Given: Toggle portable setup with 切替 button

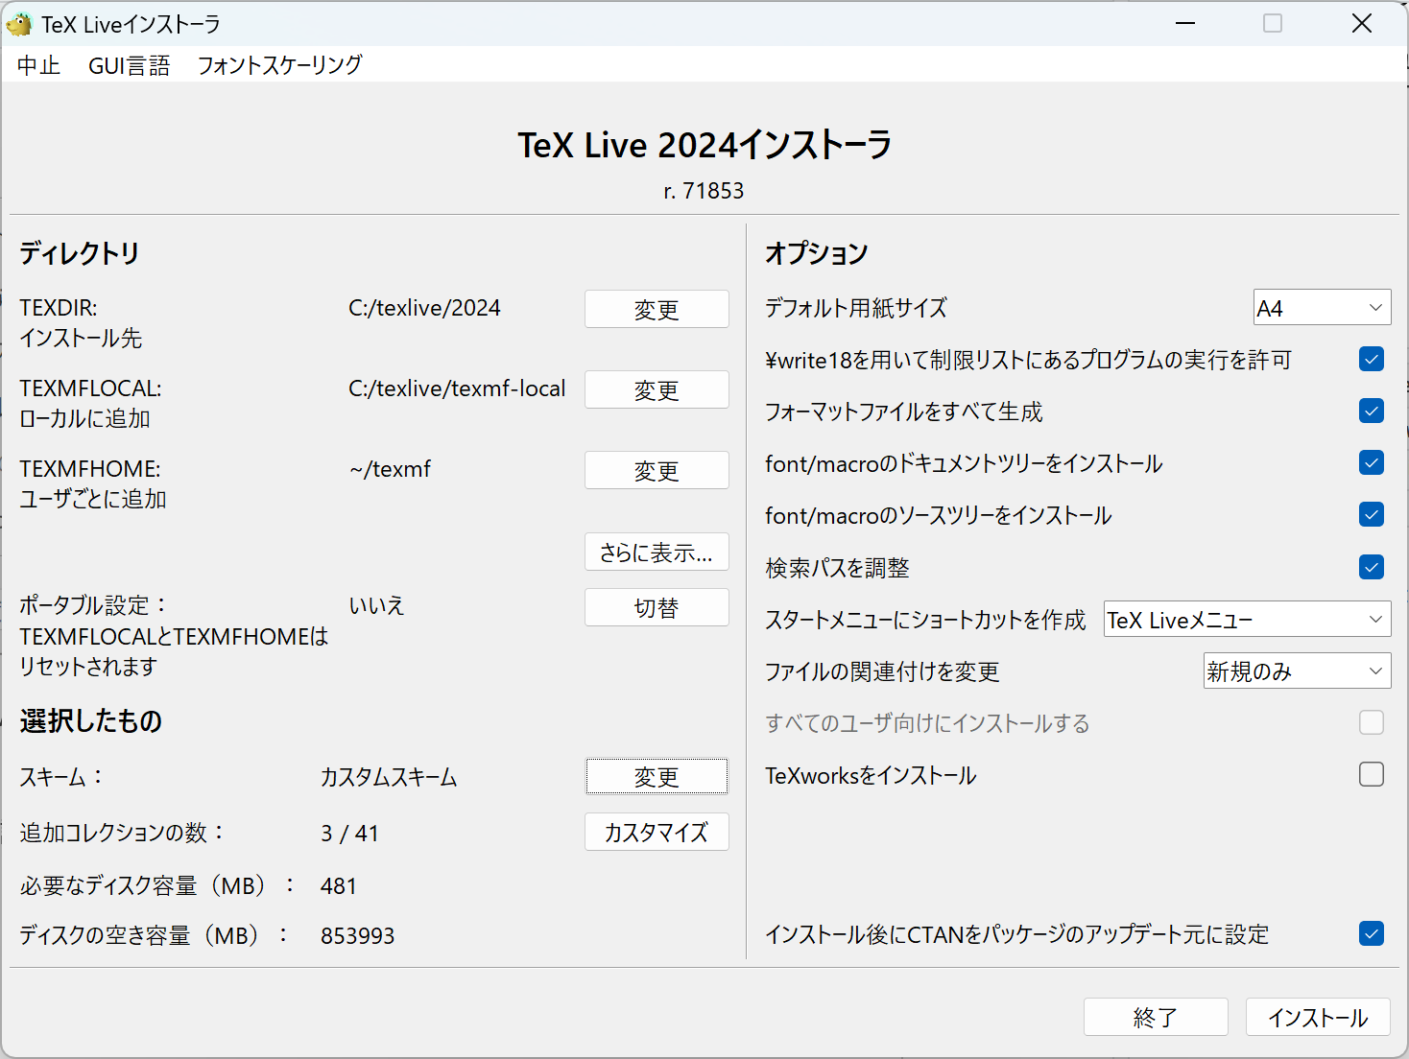Looking at the screenshot, I should click(x=657, y=607).
